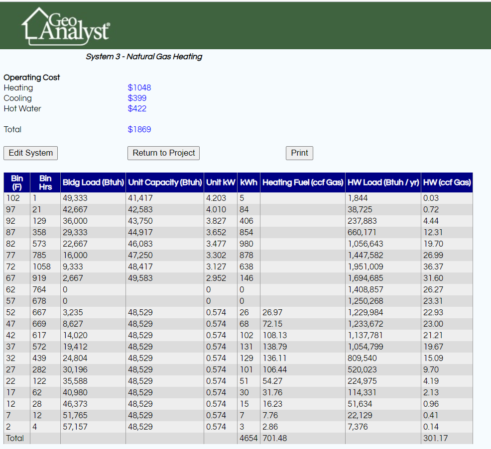491x449 pixels.
Task: Select the Unit Capacity value 43,750
Action: point(140,221)
